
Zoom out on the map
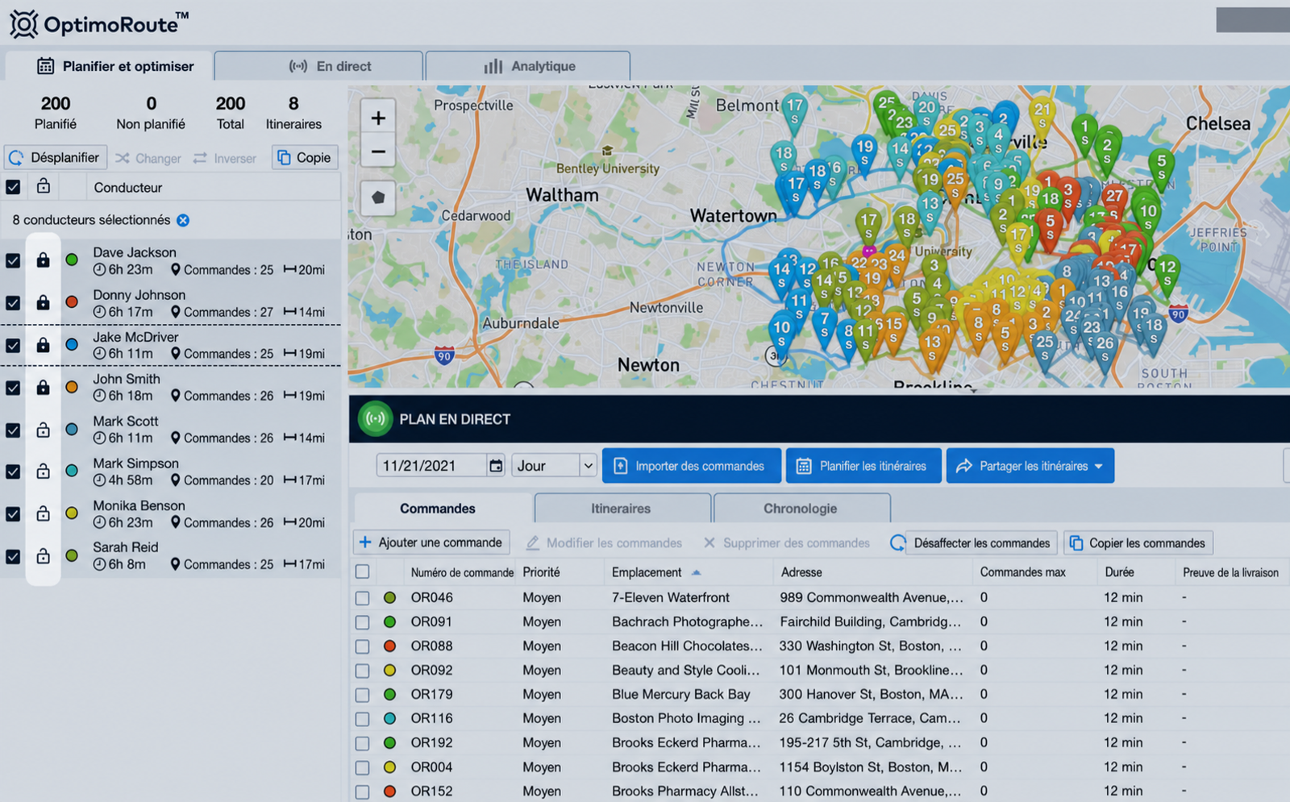[x=378, y=152]
